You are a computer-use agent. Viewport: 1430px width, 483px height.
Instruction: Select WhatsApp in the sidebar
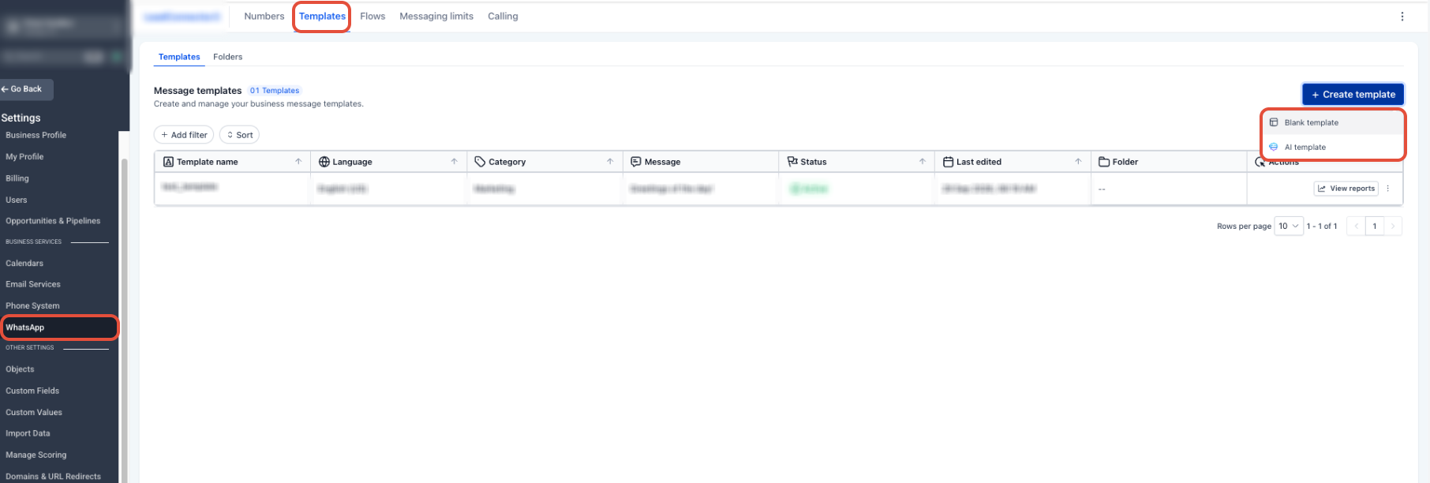pos(59,328)
